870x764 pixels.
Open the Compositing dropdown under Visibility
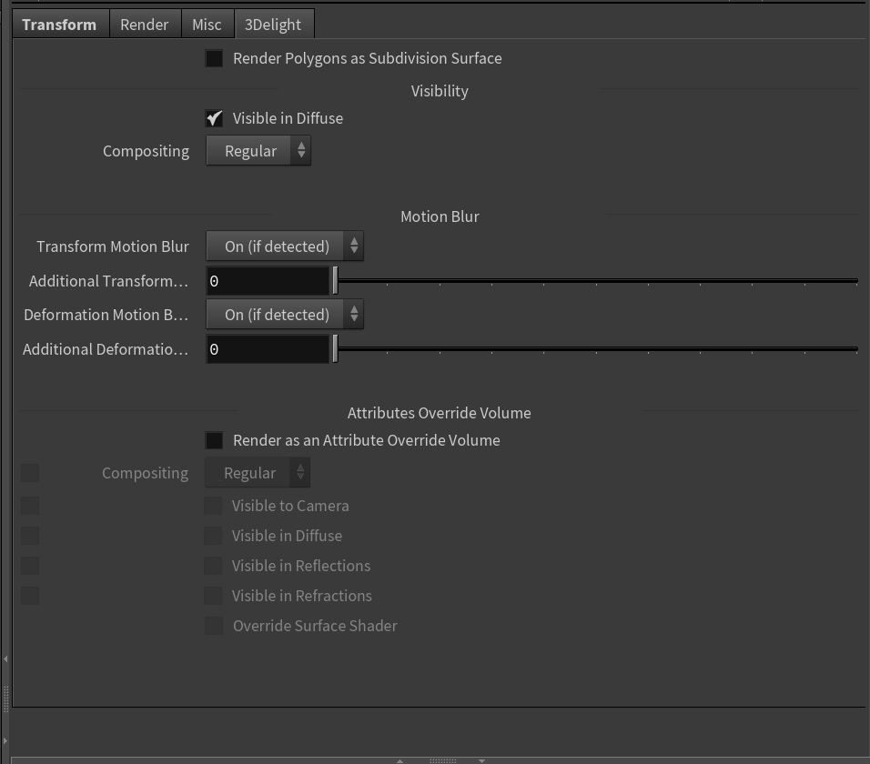(258, 150)
